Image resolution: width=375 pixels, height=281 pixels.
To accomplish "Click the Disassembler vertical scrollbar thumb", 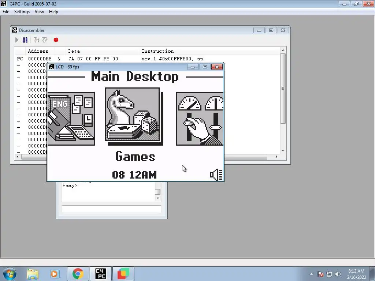I will [283, 89].
